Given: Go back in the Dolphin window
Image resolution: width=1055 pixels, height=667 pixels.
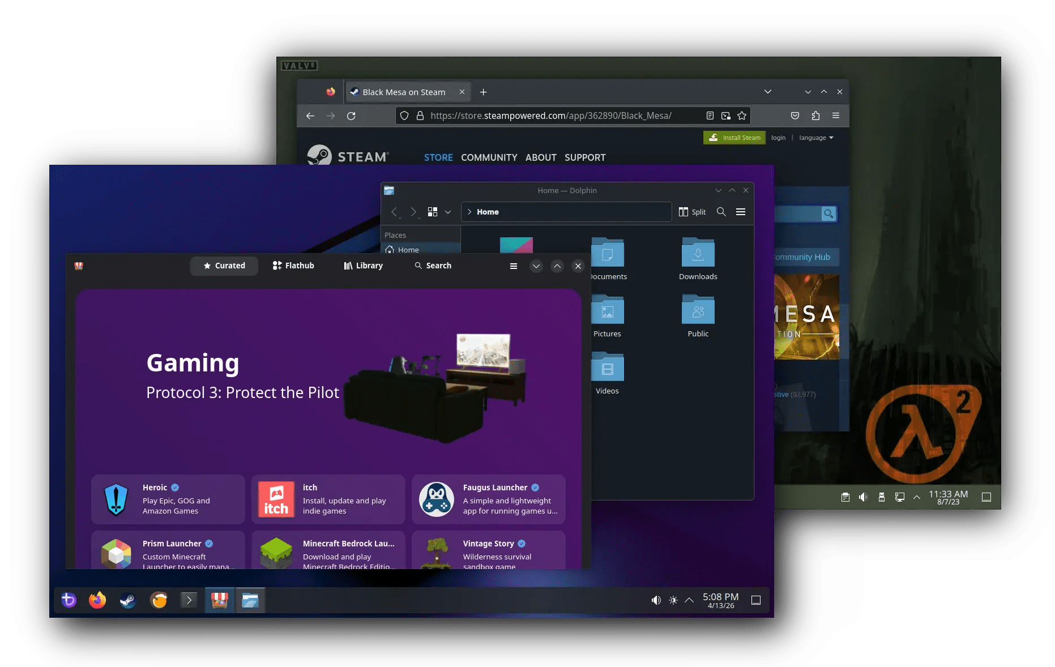Looking at the screenshot, I should coord(395,212).
